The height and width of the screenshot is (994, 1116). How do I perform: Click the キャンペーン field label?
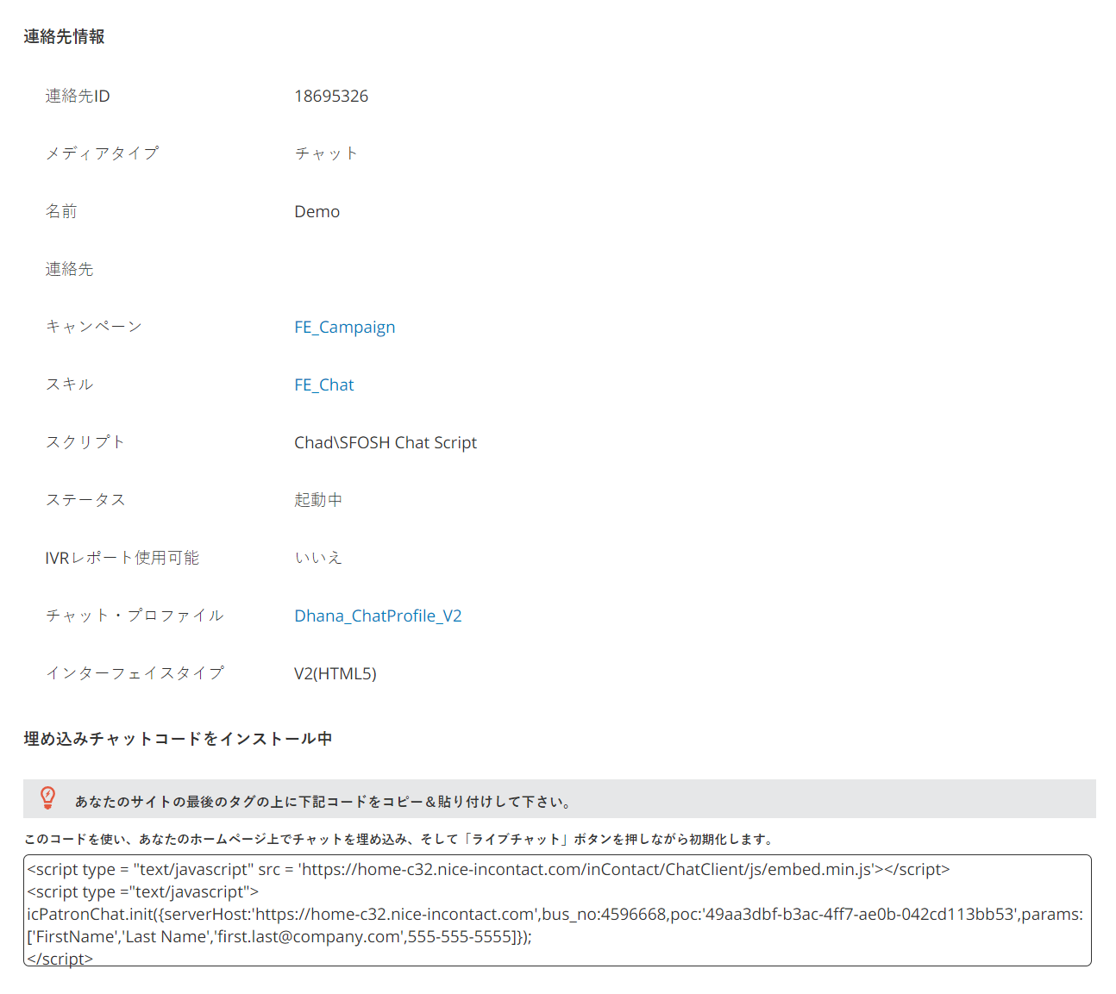point(93,327)
